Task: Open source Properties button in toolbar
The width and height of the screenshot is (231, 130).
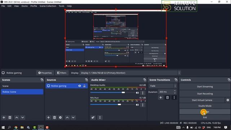Action: (45, 73)
